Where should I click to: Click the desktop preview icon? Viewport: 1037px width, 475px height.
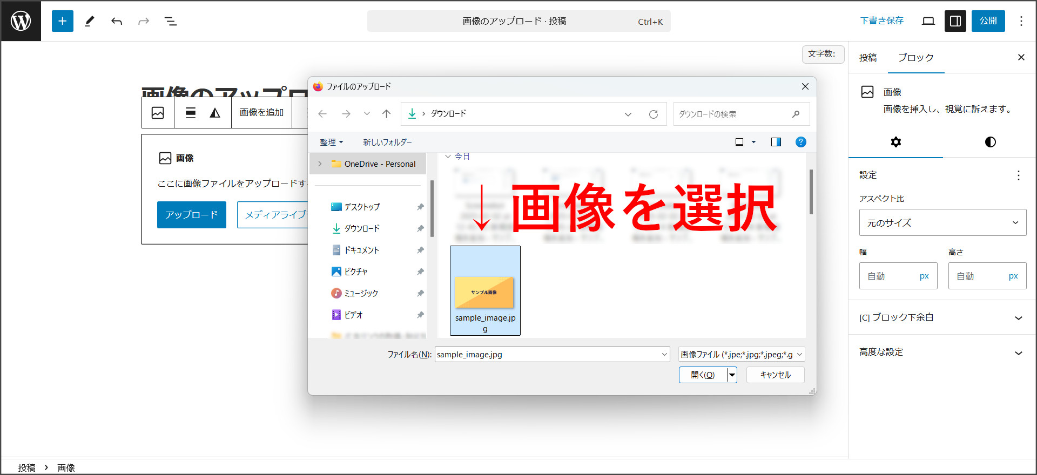928,21
